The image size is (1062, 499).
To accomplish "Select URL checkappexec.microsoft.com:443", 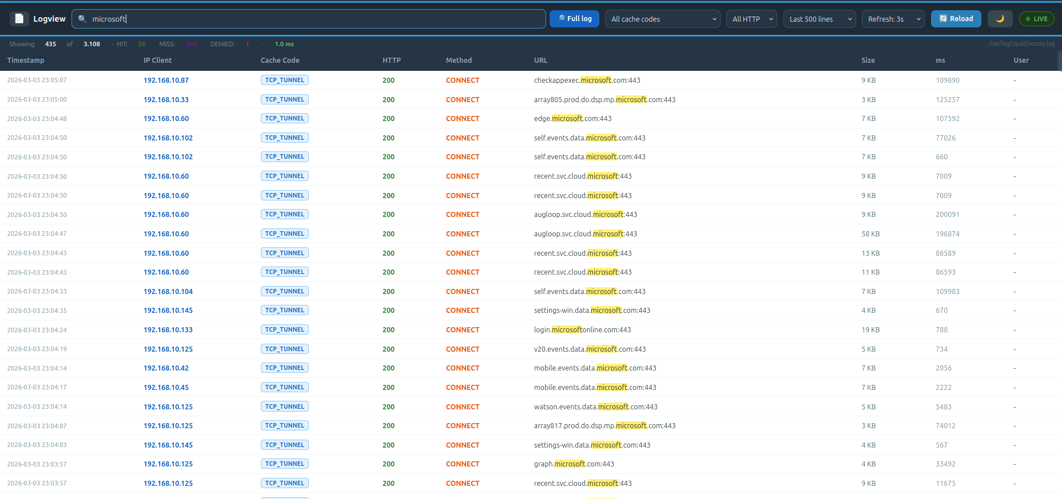I will [x=587, y=81].
